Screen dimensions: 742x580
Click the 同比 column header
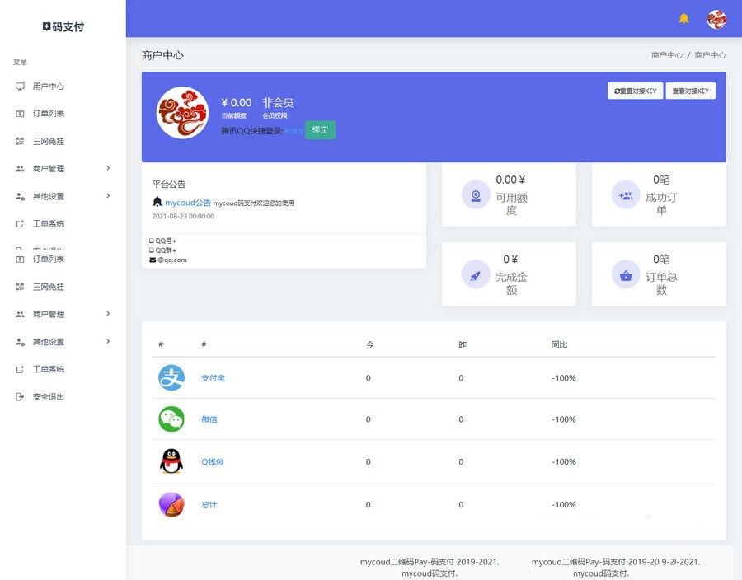[x=559, y=344]
